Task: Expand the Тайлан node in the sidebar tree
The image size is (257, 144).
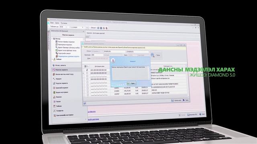Action: (x=53, y=59)
